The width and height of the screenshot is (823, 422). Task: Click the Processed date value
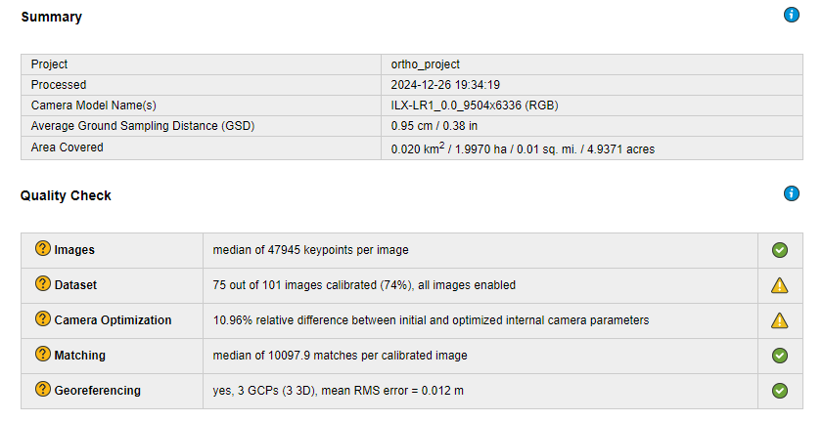click(445, 85)
